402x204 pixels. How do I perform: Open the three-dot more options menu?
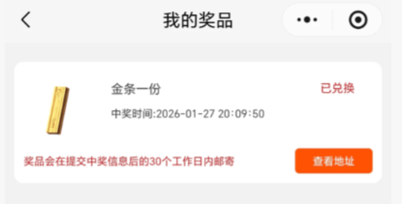(307, 19)
